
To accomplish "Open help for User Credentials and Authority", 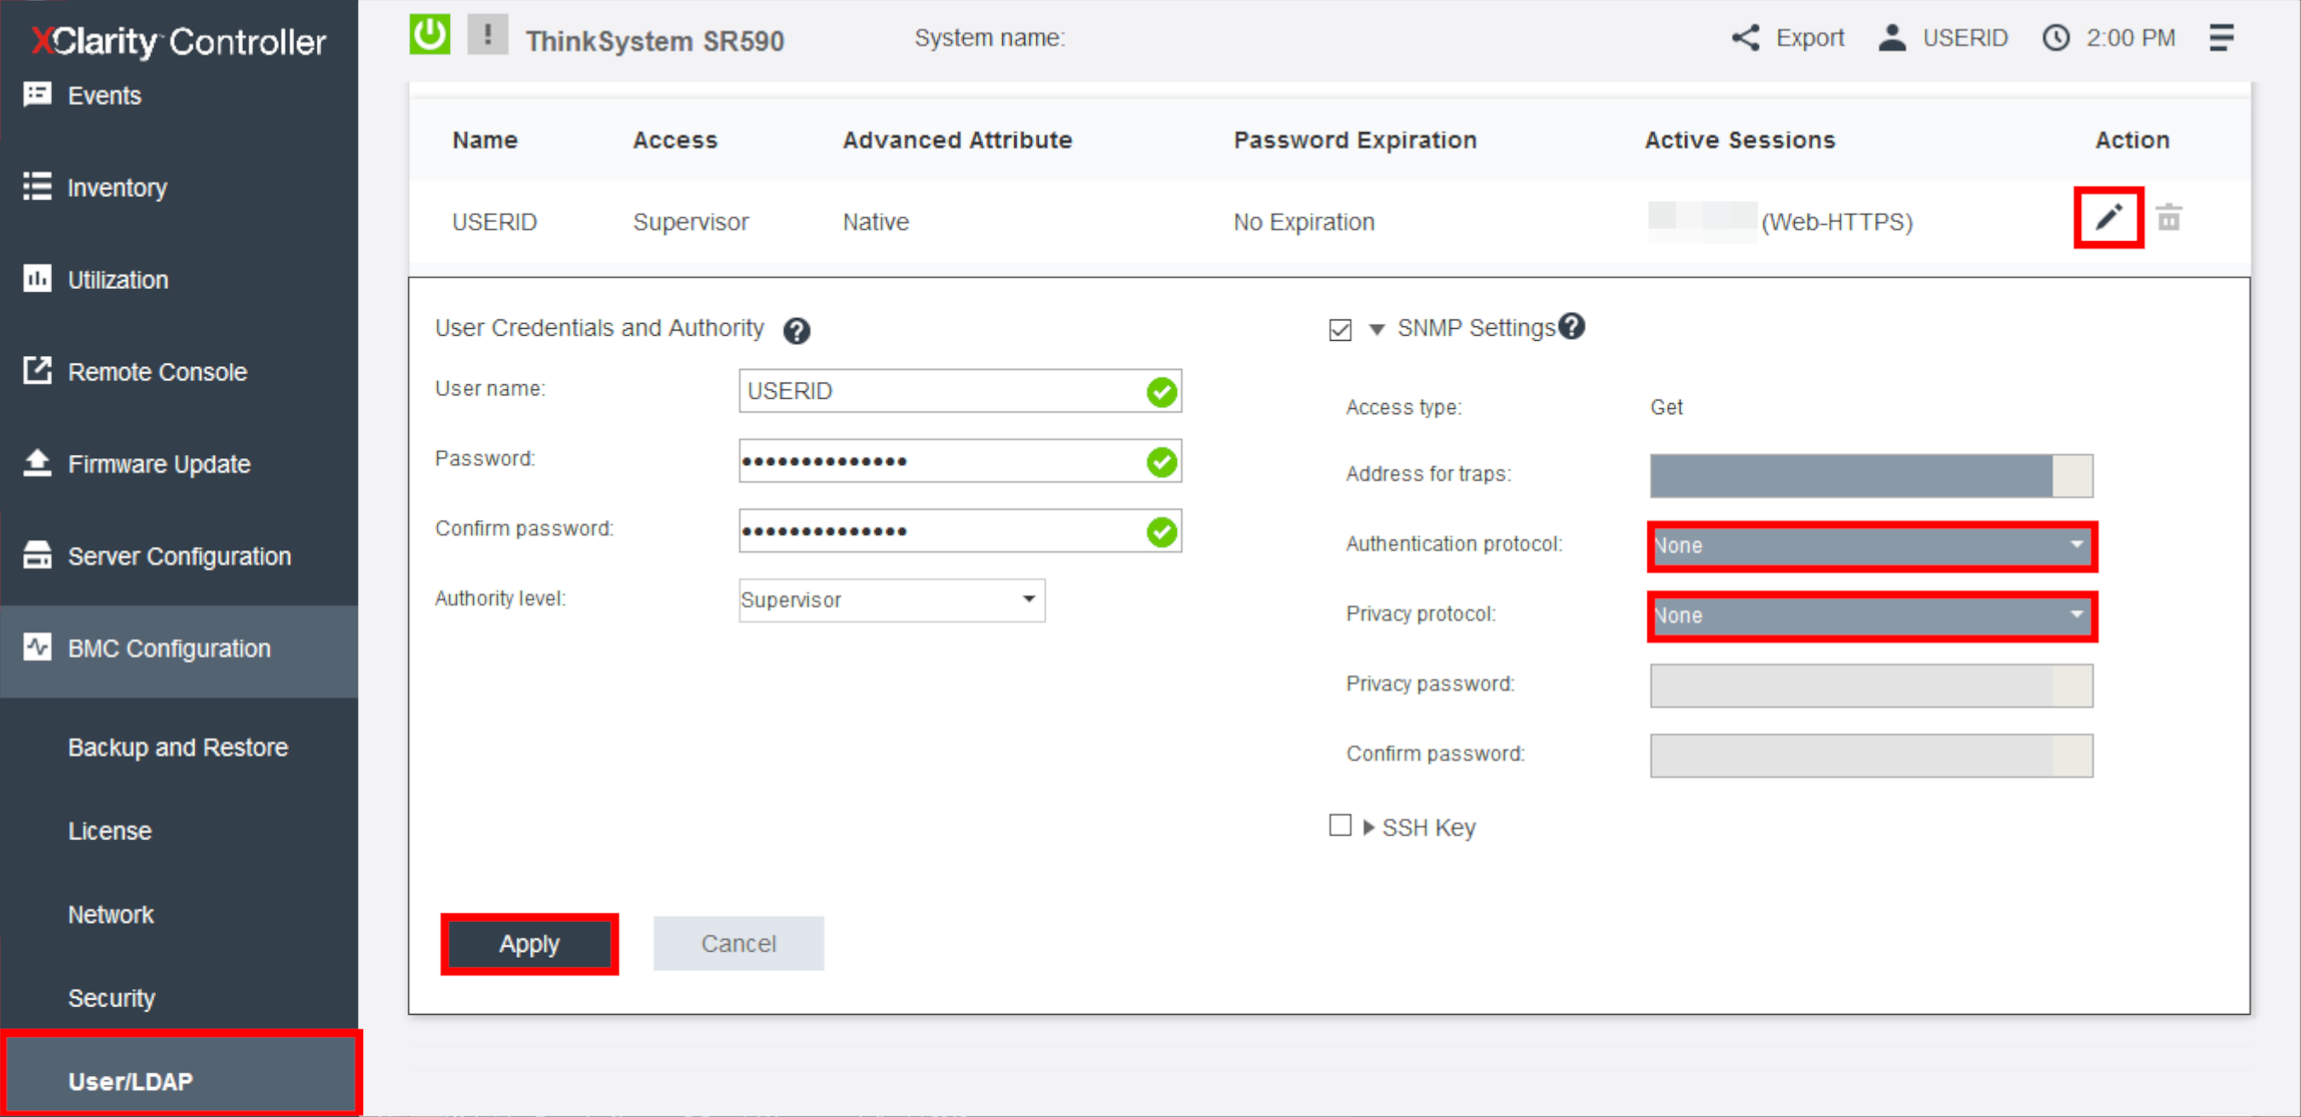I will coord(798,331).
